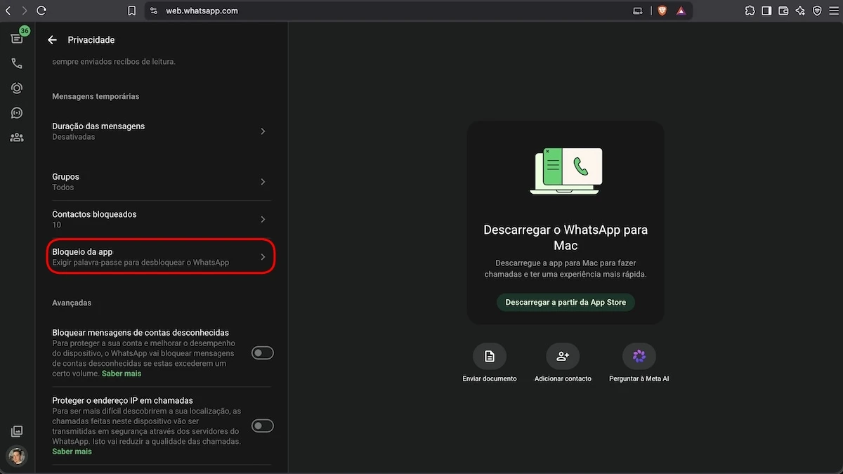Click the Descarregar o WhatsApp para Mac heading
843x474 pixels.
(566, 237)
